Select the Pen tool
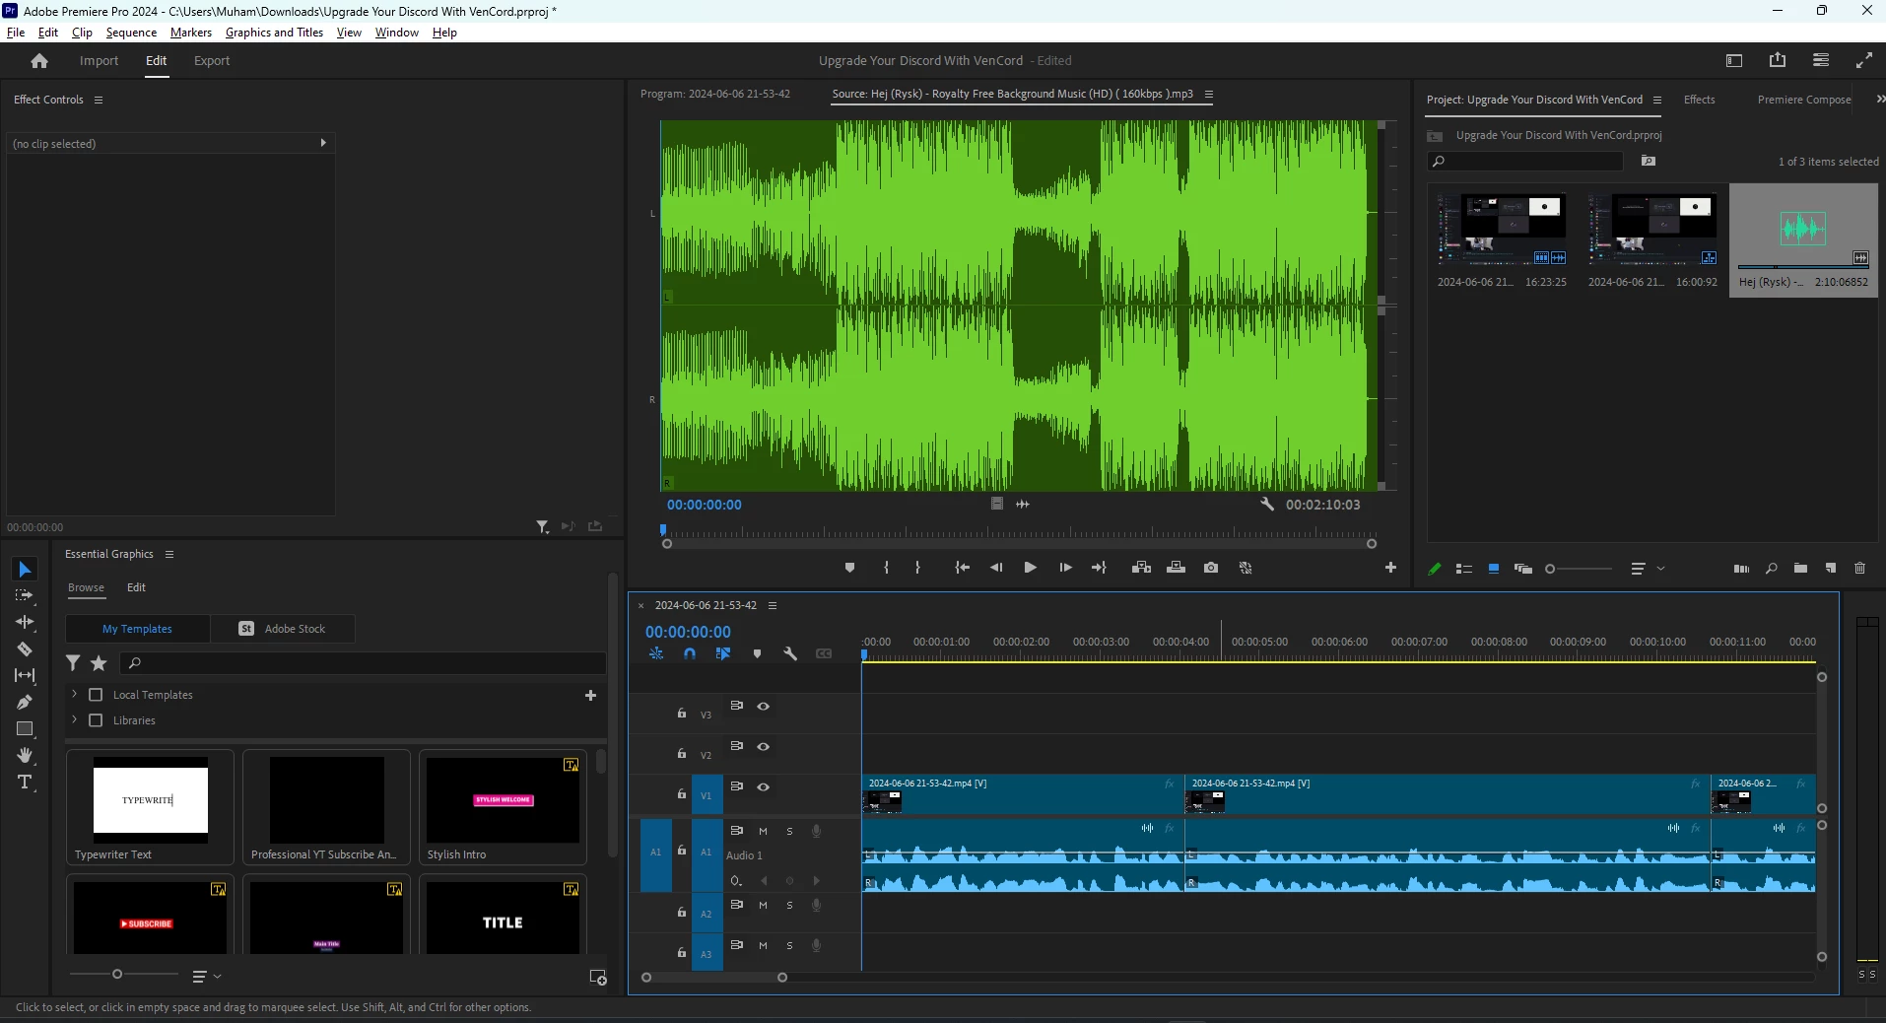The width and height of the screenshot is (1886, 1023). pos(25,702)
